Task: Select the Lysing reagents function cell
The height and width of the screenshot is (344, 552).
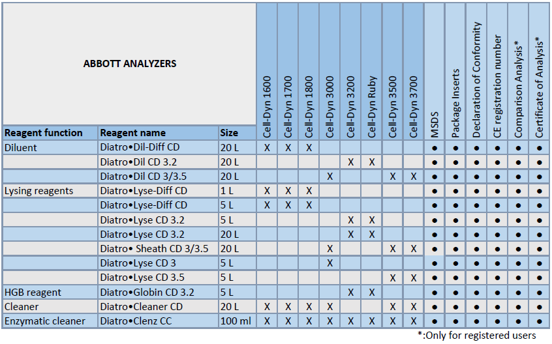Action: [x=50, y=191]
